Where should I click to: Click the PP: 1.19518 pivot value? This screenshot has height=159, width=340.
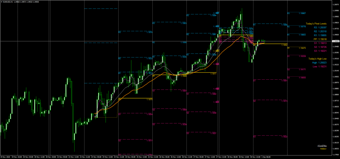320,39
